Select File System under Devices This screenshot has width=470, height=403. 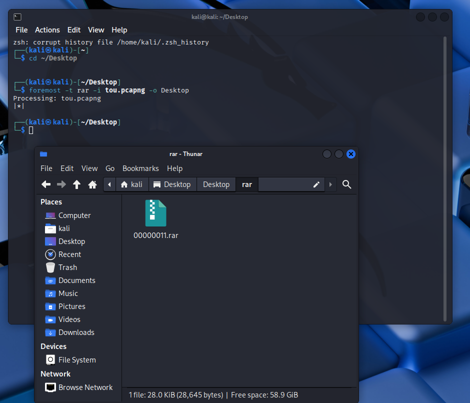(76, 360)
